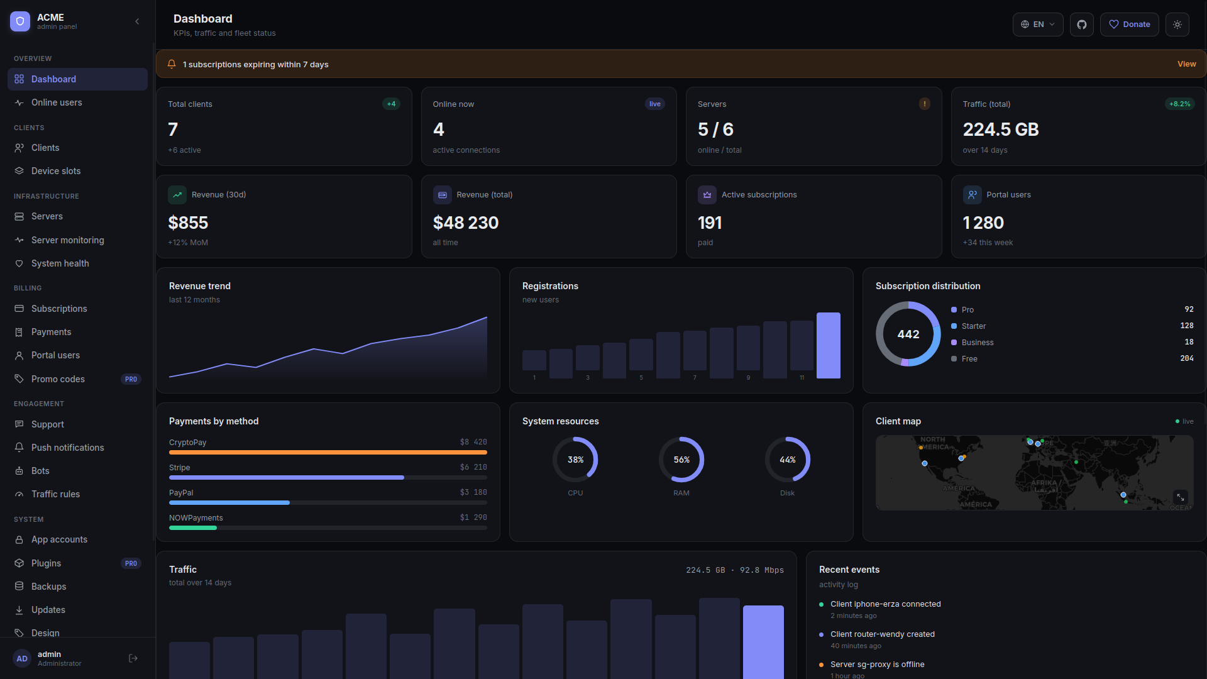The image size is (1207, 679).
Task: Click the Disk 44% gauge
Action: (x=788, y=460)
